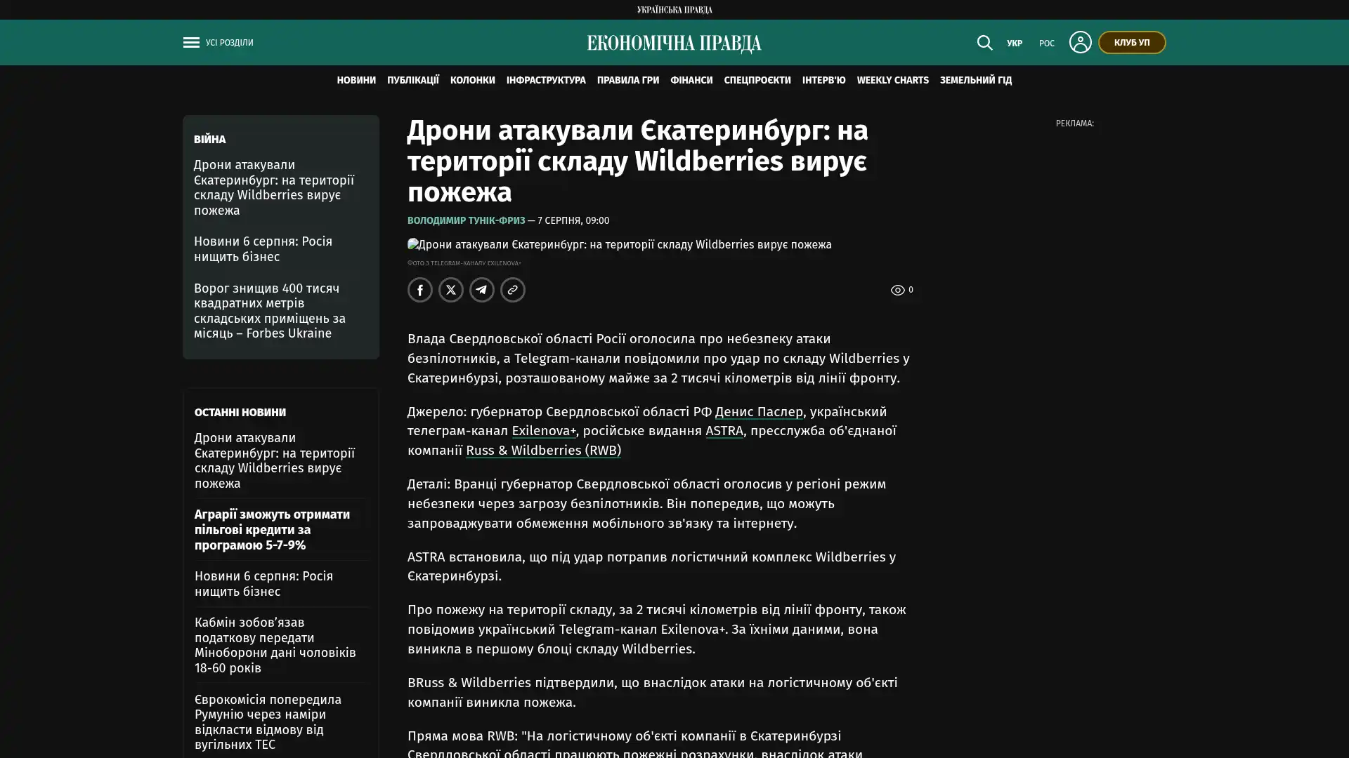Click Усі розділи label
Viewport: 1349px width, 758px height.
(x=230, y=43)
